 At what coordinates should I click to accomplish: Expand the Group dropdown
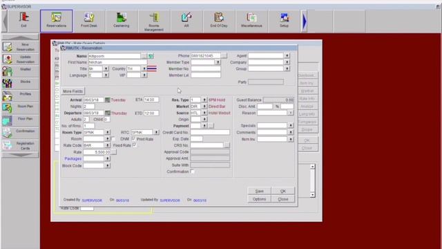(287, 68)
